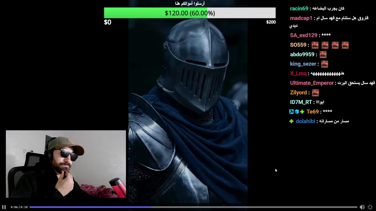Exit fullscreen mode
The image size is (376, 211).
(x=370, y=207)
